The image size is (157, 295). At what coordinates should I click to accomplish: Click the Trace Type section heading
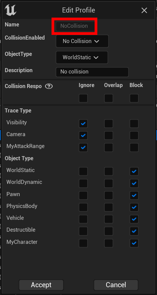[18, 111]
